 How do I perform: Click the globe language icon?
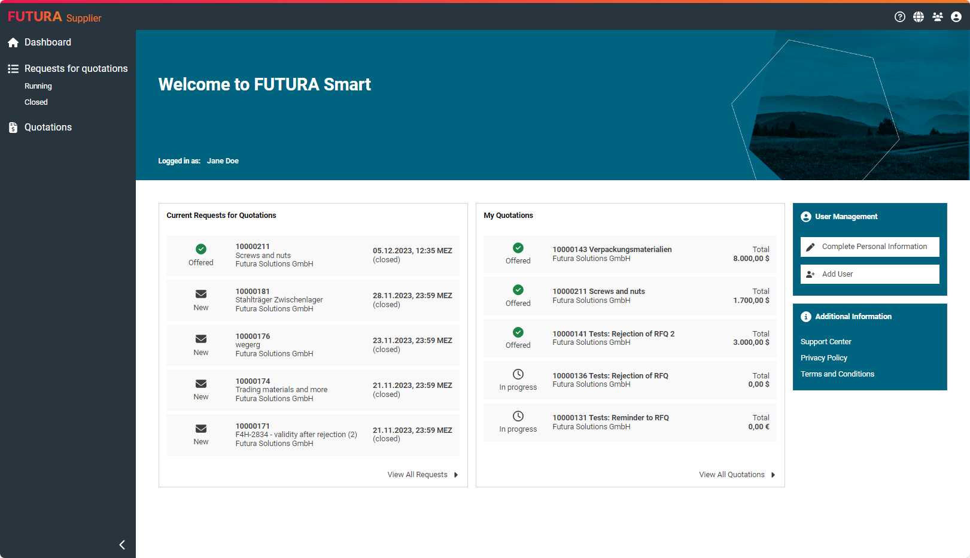click(919, 17)
